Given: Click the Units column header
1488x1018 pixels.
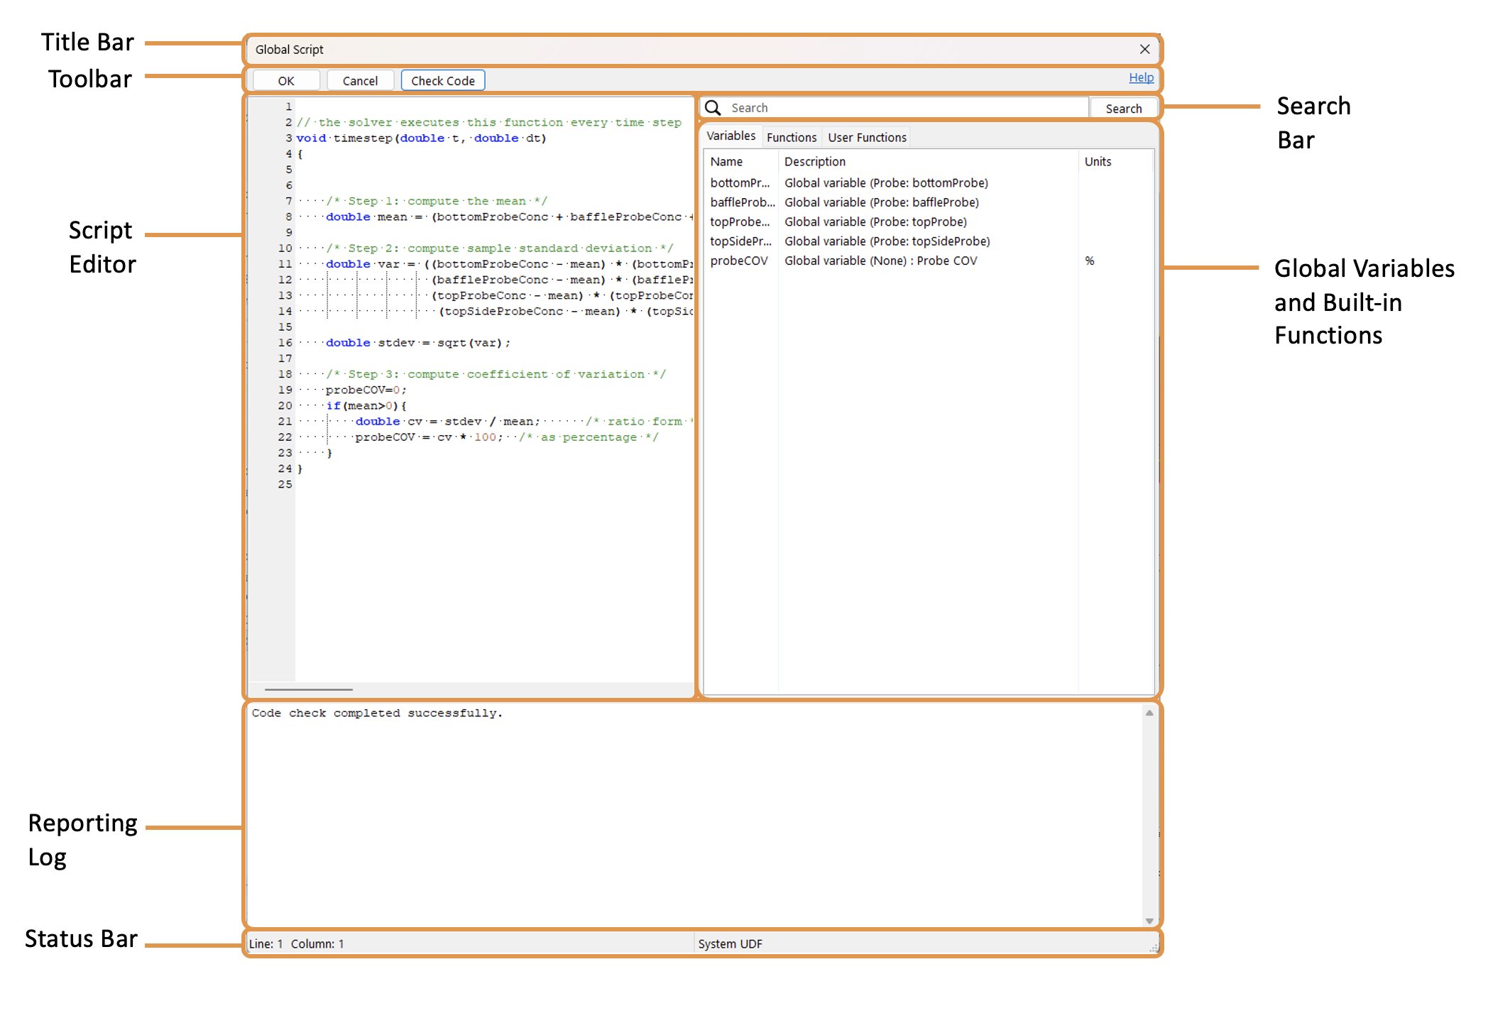Looking at the screenshot, I should [1097, 162].
